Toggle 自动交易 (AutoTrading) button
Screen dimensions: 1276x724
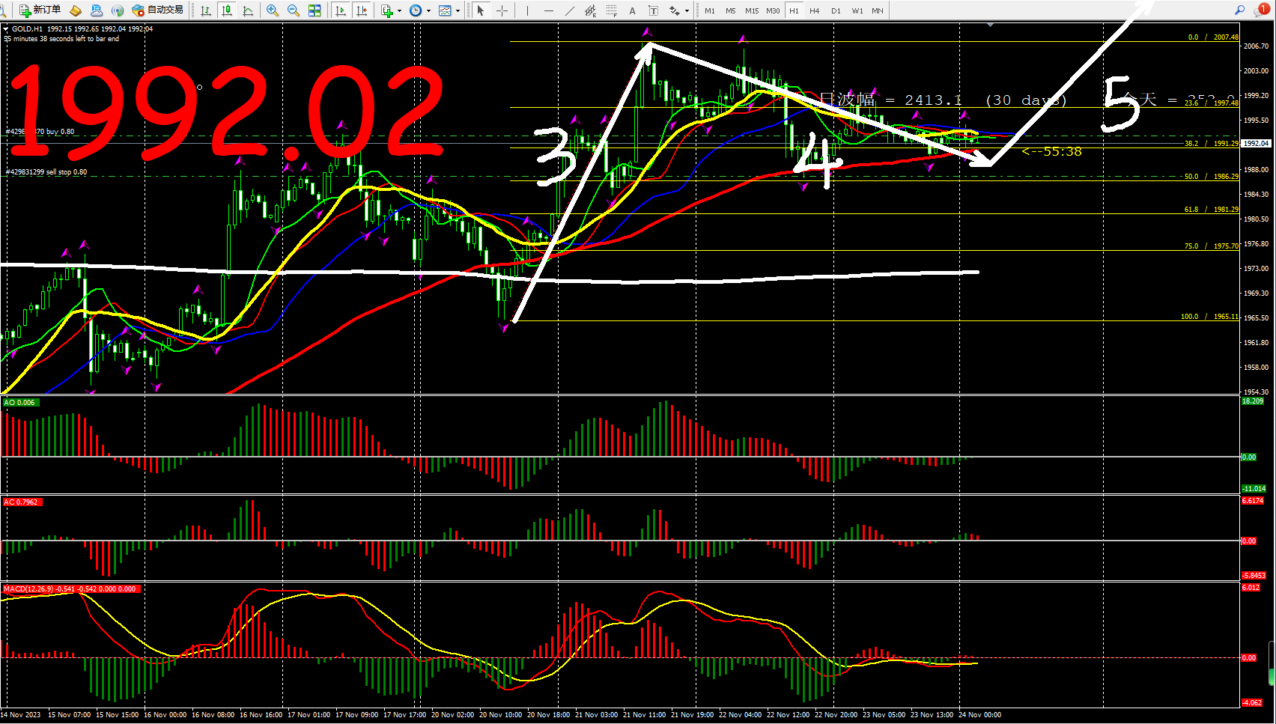point(158,10)
